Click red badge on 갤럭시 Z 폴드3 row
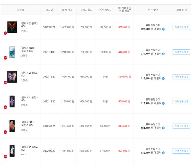 [5, 83]
